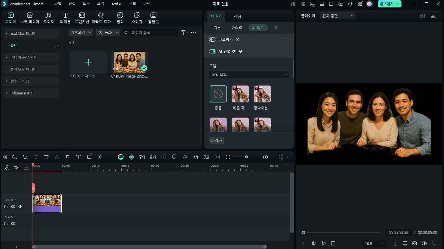Open the 전체 품질 player quality dropdown

click(338, 16)
